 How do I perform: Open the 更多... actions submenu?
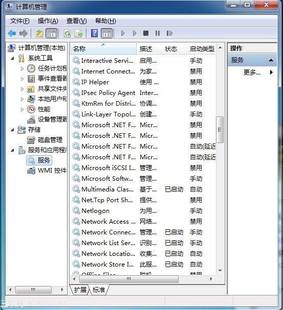[258, 73]
